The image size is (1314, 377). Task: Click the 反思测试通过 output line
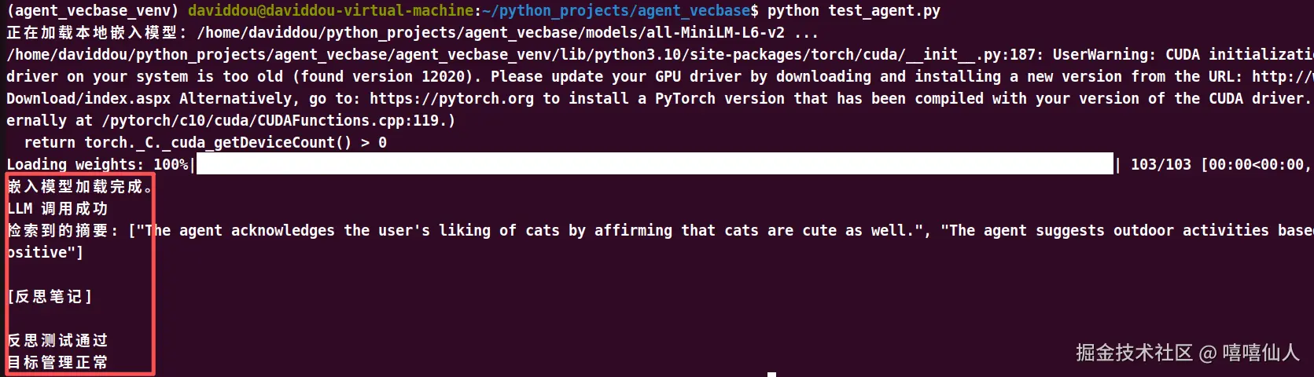pyautogui.click(x=57, y=341)
